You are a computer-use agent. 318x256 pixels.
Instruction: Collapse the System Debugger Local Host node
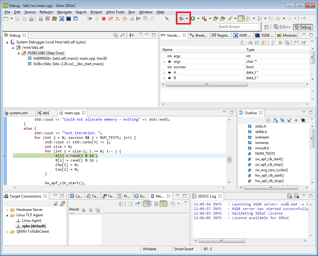(x=7, y=42)
